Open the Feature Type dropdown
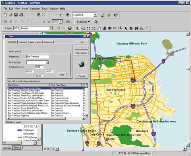 47,62
